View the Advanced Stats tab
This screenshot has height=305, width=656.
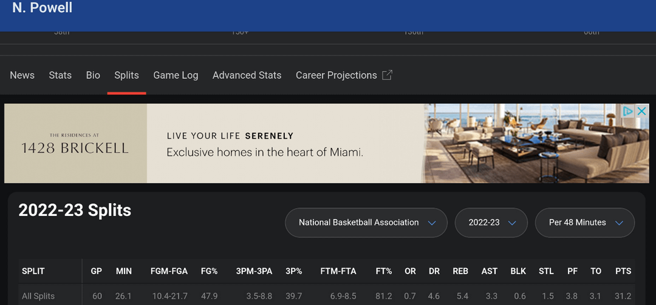[247, 75]
